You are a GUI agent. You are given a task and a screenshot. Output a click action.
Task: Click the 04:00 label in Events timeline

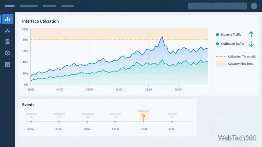pyautogui.click(x=59, y=129)
